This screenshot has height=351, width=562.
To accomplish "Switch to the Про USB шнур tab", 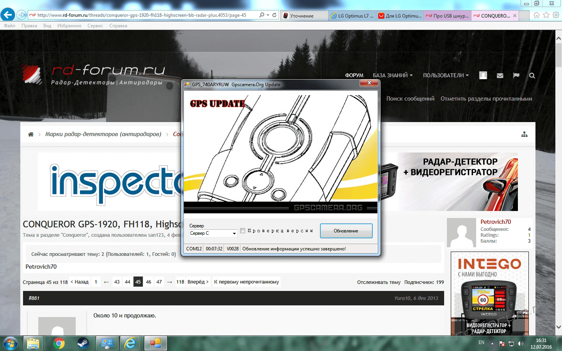I will [x=447, y=16].
